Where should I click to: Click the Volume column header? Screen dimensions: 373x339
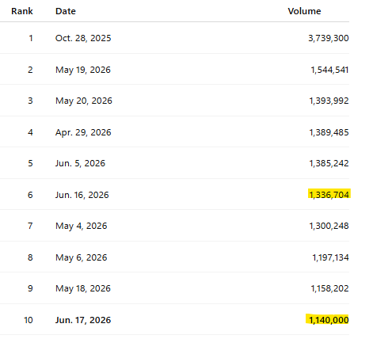tap(304, 11)
